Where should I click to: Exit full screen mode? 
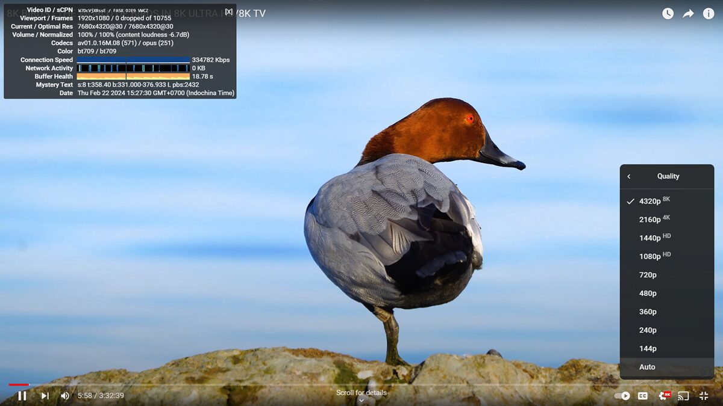click(x=704, y=396)
